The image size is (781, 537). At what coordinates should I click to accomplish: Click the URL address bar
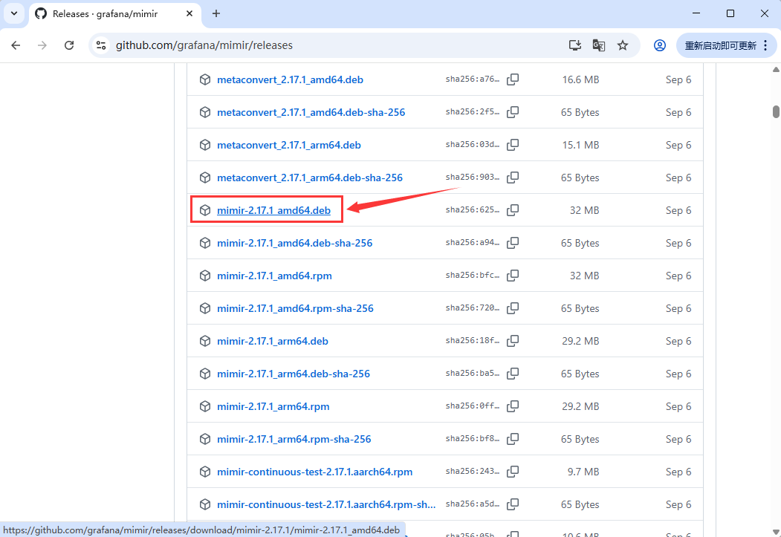pyautogui.click(x=334, y=45)
